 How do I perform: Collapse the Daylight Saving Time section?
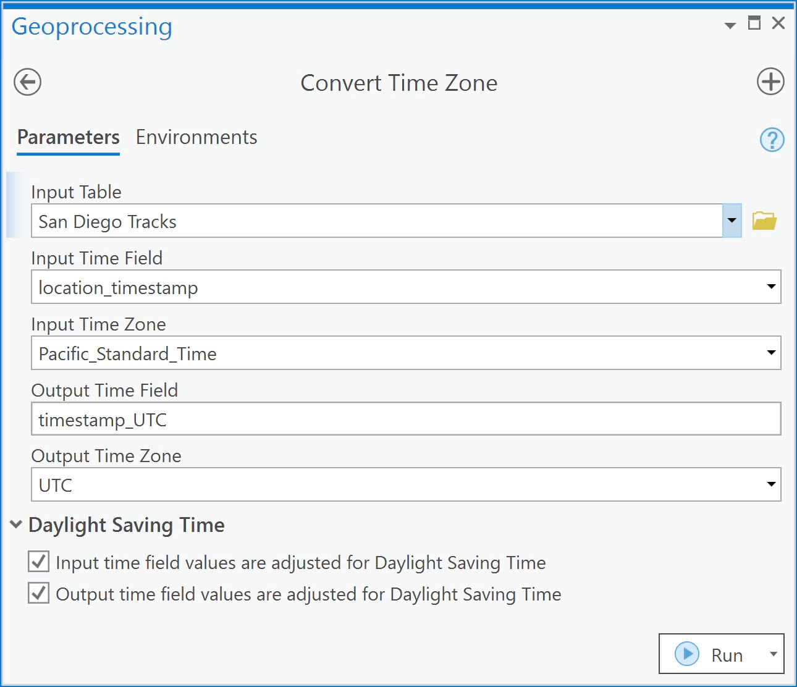click(x=15, y=524)
